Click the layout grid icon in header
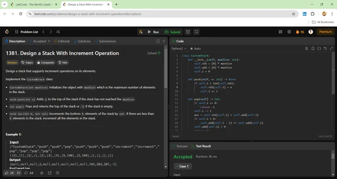 (281, 32)
